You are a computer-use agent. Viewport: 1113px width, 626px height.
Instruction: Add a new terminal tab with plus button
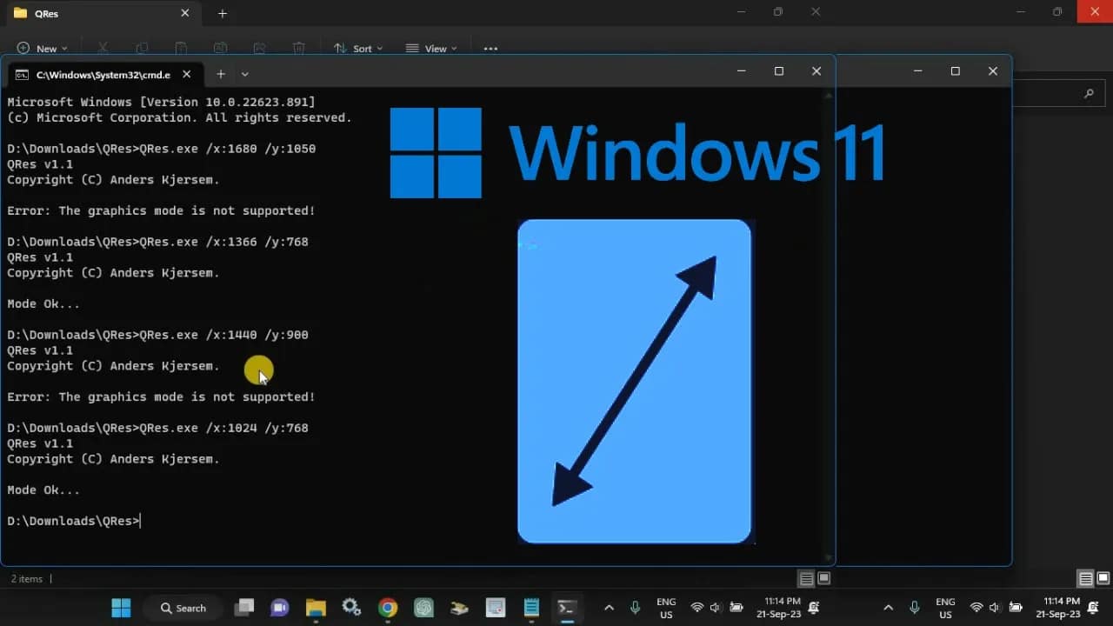pyautogui.click(x=221, y=75)
